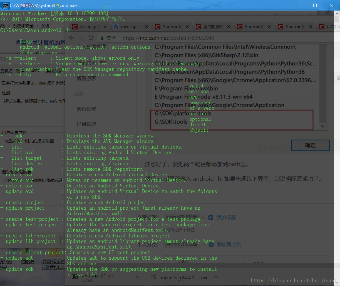340x286 pixels.
Task: Maximize the cmd.exe window
Action: (315, 5)
